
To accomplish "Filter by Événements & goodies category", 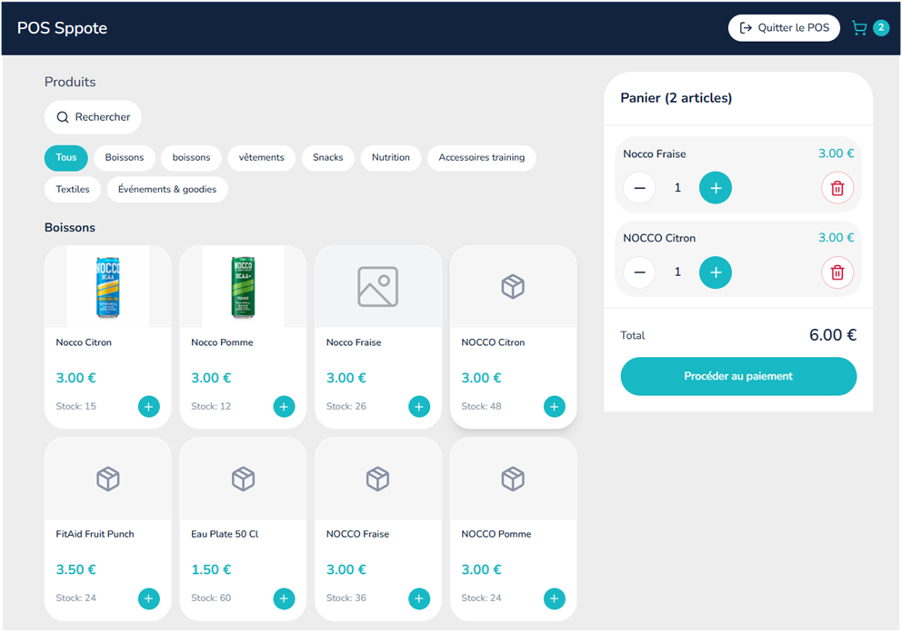I will [x=167, y=190].
